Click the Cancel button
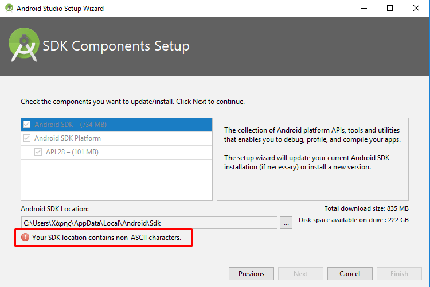This screenshot has height=287, width=430. (x=350, y=274)
